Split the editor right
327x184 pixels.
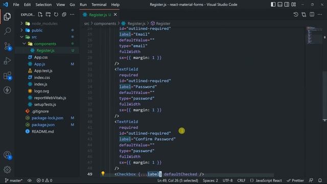click(x=312, y=14)
